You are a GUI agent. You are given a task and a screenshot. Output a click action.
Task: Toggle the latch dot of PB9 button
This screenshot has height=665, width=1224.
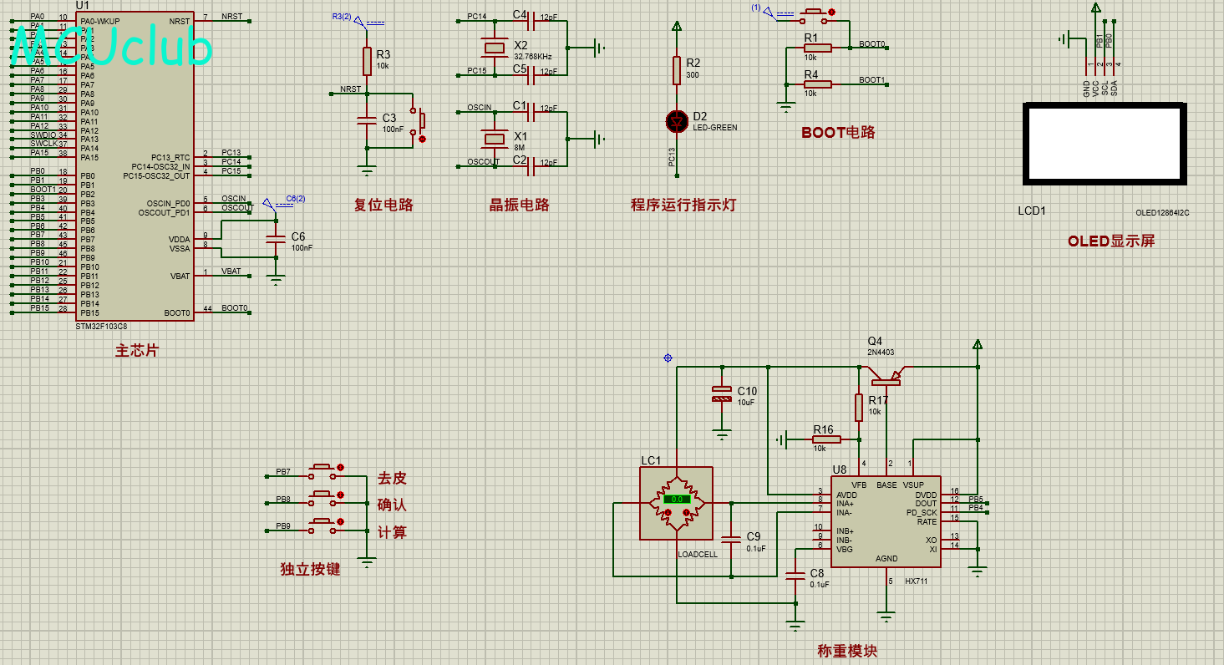click(340, 522)
